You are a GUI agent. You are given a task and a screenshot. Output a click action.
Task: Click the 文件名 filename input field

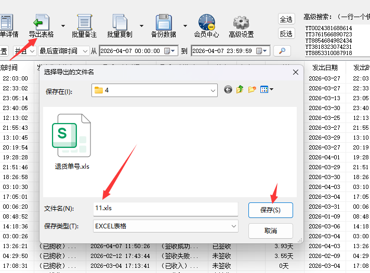coord(165,209)
